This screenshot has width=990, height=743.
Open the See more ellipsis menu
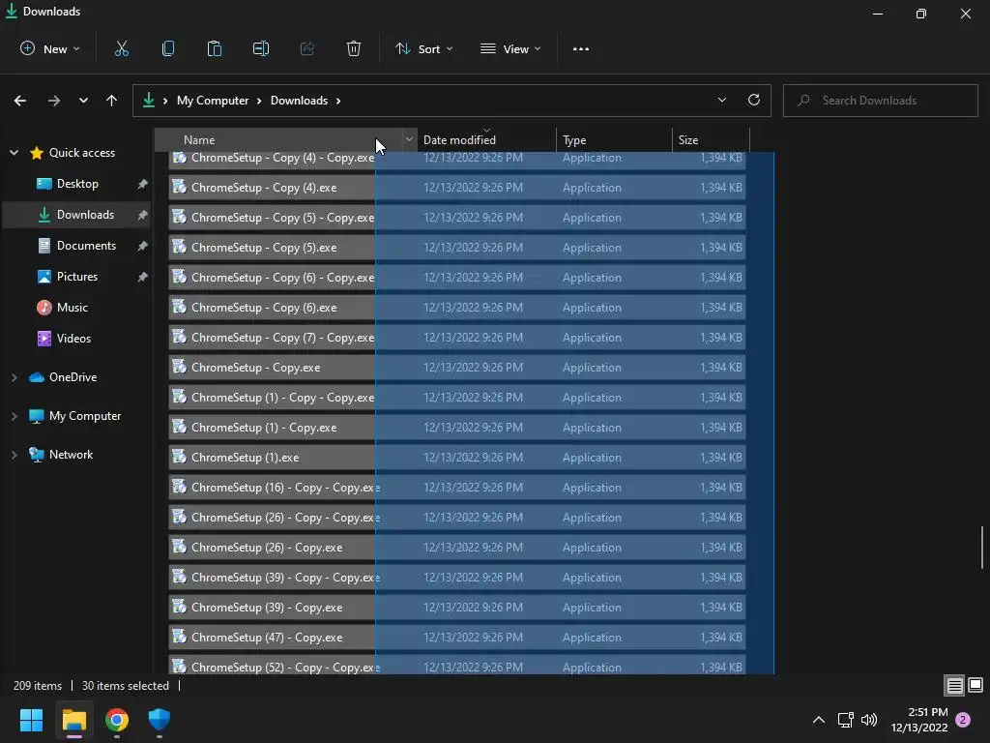pyautogui.click(x=581, y=48)
